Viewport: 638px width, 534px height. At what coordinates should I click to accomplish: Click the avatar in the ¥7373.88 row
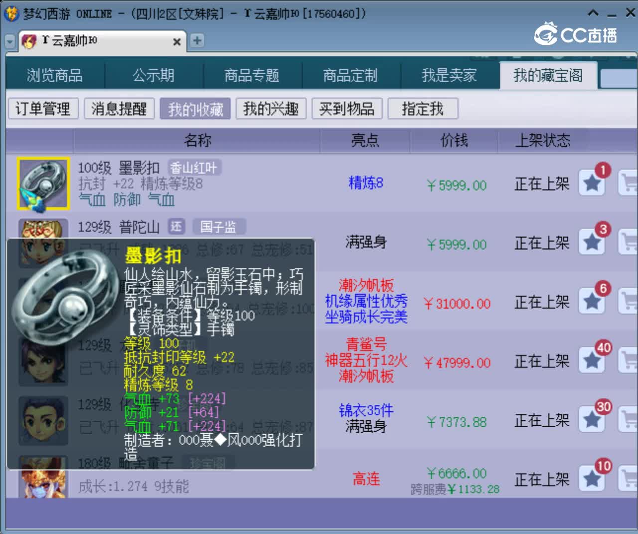pos(43,420)
